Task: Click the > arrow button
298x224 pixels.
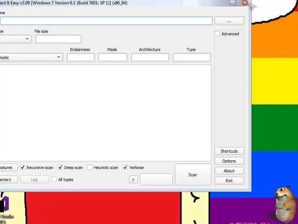Action: click(133, 180)
